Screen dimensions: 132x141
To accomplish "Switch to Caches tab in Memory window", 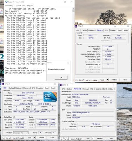I will (x=84, y=30).
